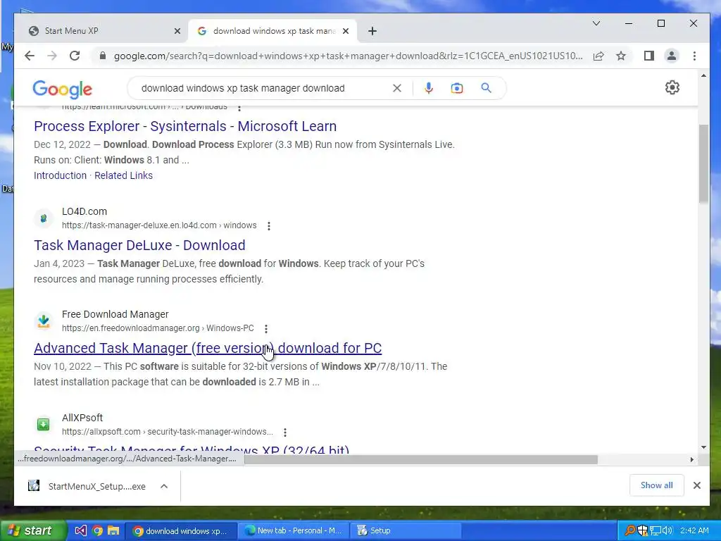The height and width of the screenshot is (541, 721).
Task: Open a new browser tab
Action: (x=372, y=31)
